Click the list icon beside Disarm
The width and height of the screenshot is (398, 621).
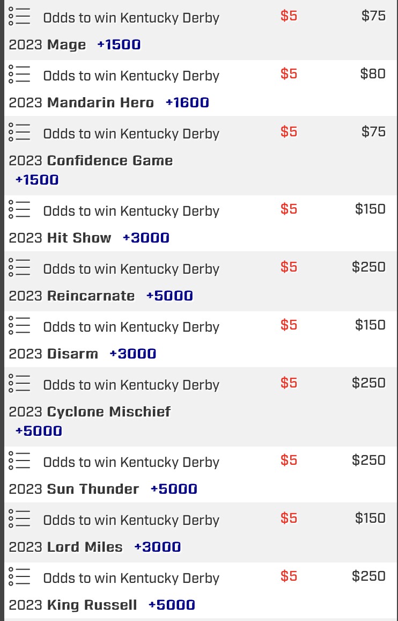[19, 326]
